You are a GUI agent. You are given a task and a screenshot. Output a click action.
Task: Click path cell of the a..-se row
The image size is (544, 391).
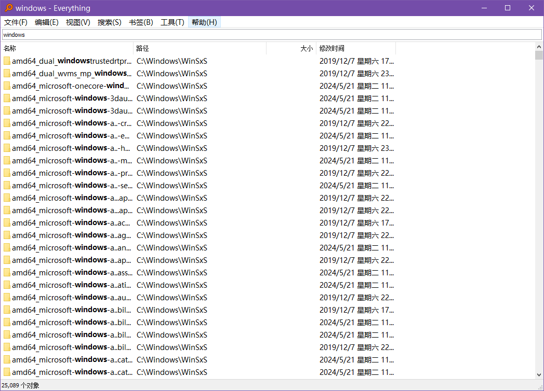[172, 186]
